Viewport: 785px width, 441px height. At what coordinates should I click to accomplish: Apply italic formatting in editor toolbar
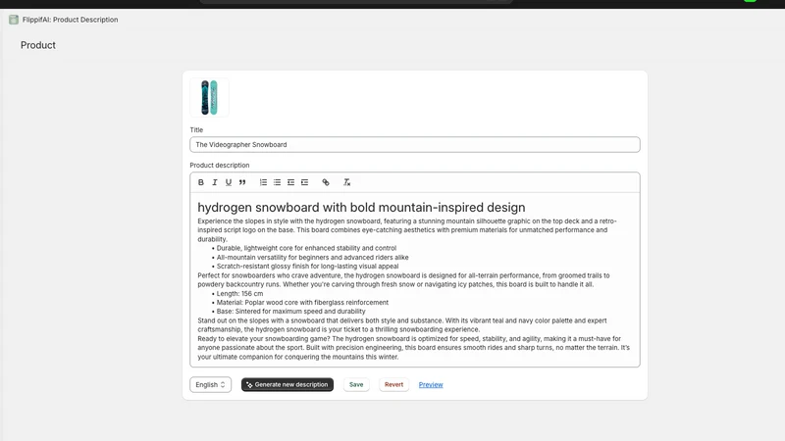click(x=215, y=182)
